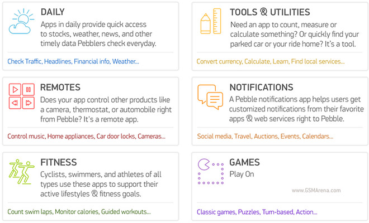Click the rewind button in Remotes icon
Viewport: 369px width, 223px height.
tap(15, 103)
